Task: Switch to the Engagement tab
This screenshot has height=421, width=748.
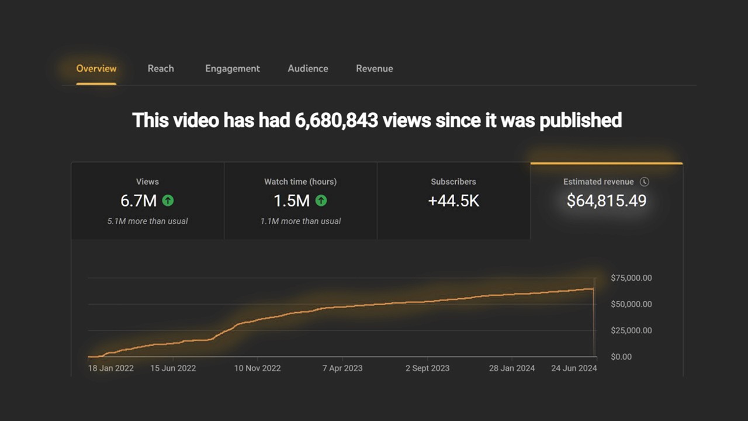Action: [233, 68]
